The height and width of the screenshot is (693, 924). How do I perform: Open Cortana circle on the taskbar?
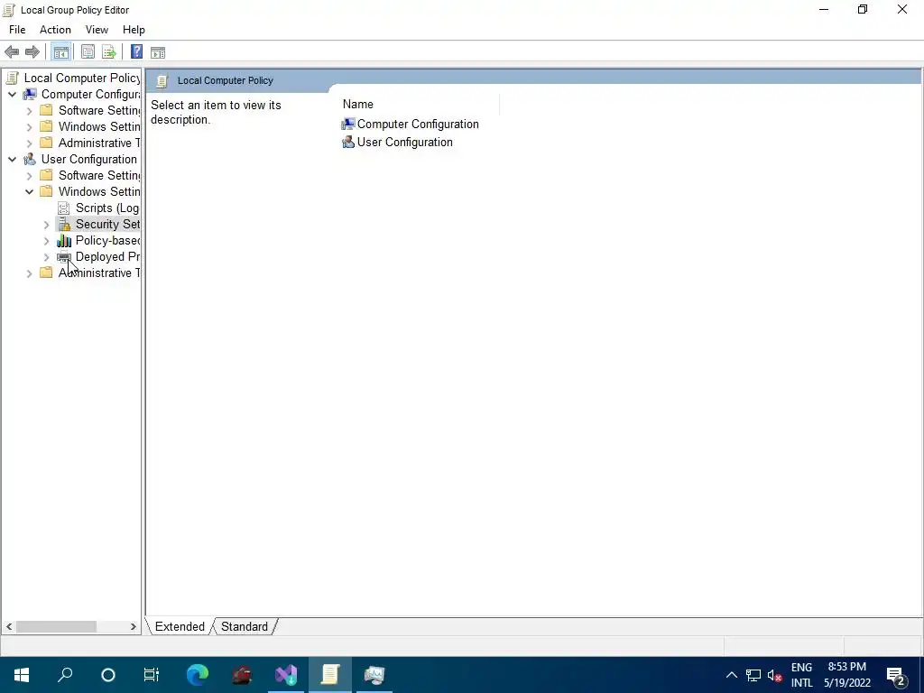(x=108, y=675)
